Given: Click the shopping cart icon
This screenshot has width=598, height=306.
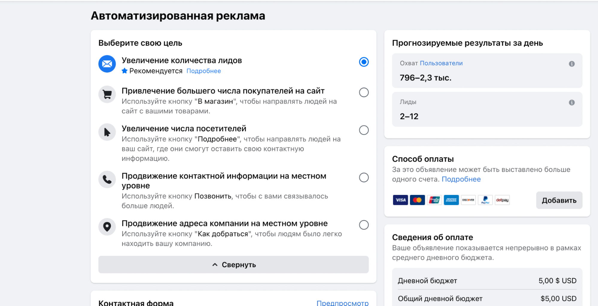Looking at the screenshot, I should tap(107, 94).
